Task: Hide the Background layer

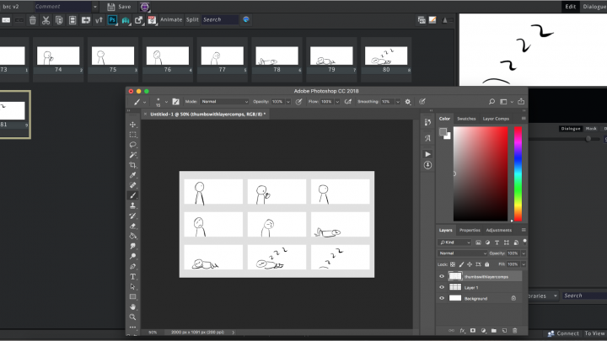Action: (x=443, y=298)
